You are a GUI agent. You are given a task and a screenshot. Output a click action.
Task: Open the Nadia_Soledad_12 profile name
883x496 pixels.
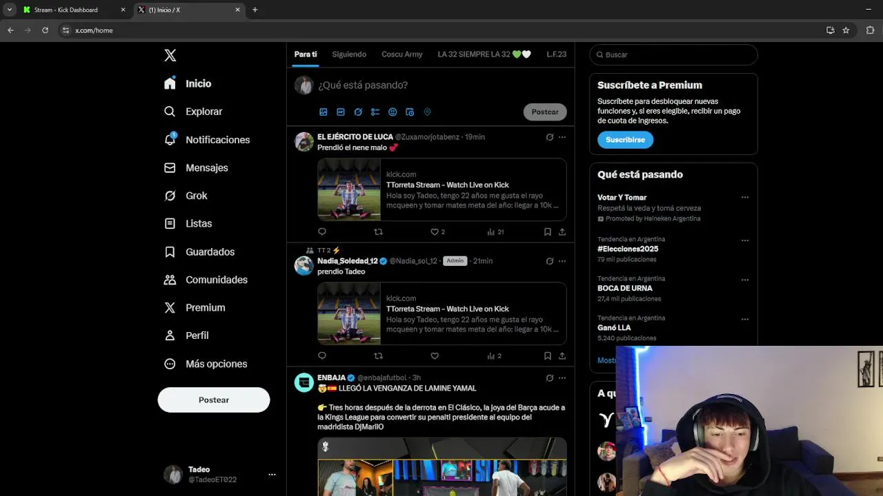pyautogui.click(x=348, y=261)
